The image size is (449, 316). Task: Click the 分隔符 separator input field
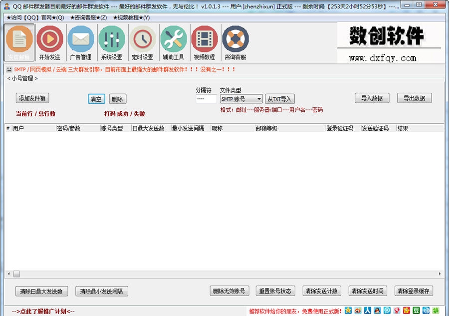coord(206,99)
